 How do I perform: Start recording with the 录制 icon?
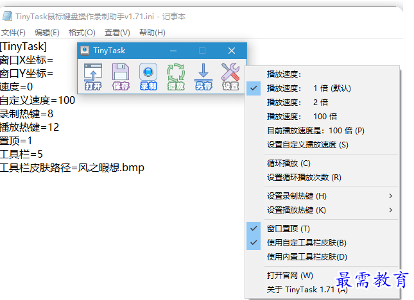[148, 77]
